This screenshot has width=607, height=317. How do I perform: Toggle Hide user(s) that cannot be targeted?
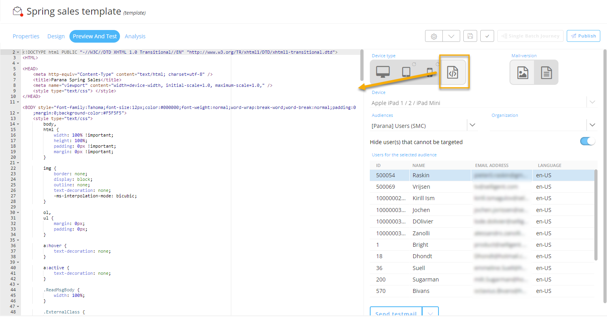coord(587,141)
